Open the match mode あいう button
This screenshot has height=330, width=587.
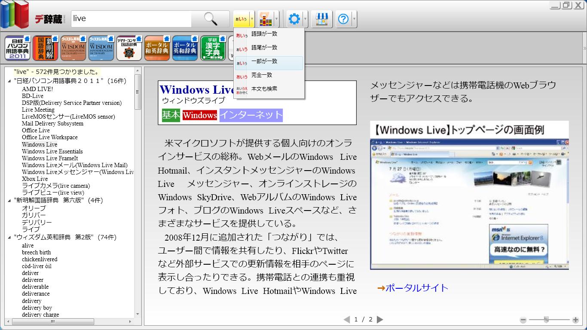(242, 19)
